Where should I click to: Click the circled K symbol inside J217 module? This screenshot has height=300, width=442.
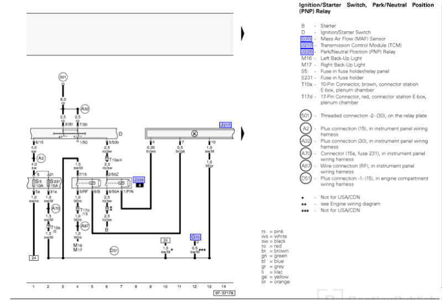(194, 134)
